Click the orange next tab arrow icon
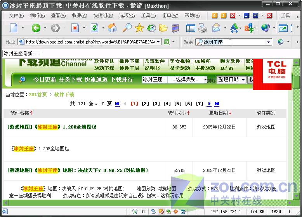The width and height of the screenshot is (302, 217). [x=224, y=16]
